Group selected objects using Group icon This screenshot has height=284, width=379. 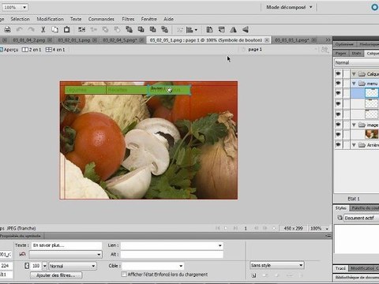81,29
